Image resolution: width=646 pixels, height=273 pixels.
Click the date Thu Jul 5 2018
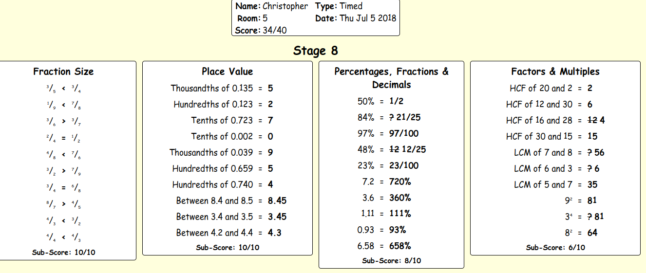tap(368, 18)
